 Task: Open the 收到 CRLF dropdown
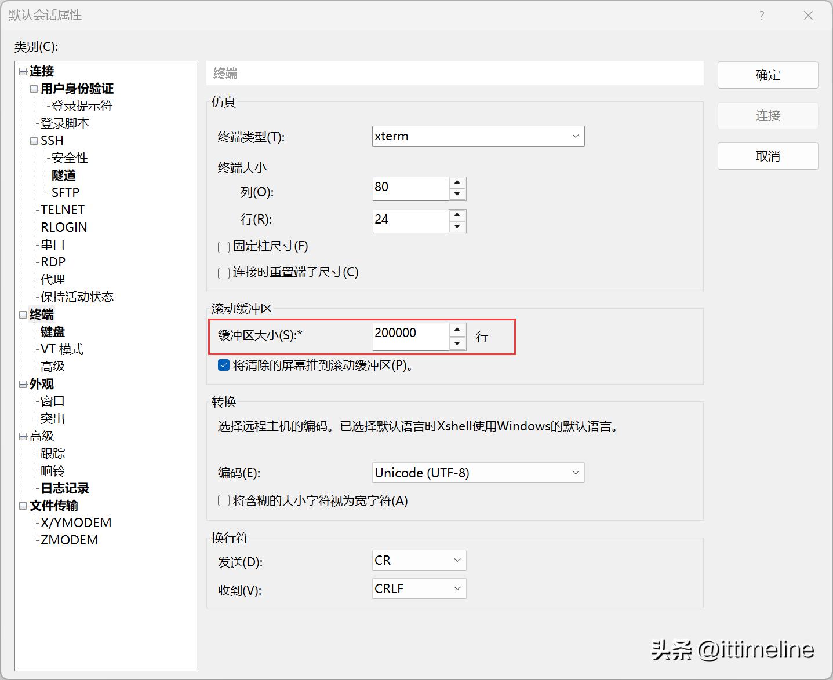(x=419, y=588)
